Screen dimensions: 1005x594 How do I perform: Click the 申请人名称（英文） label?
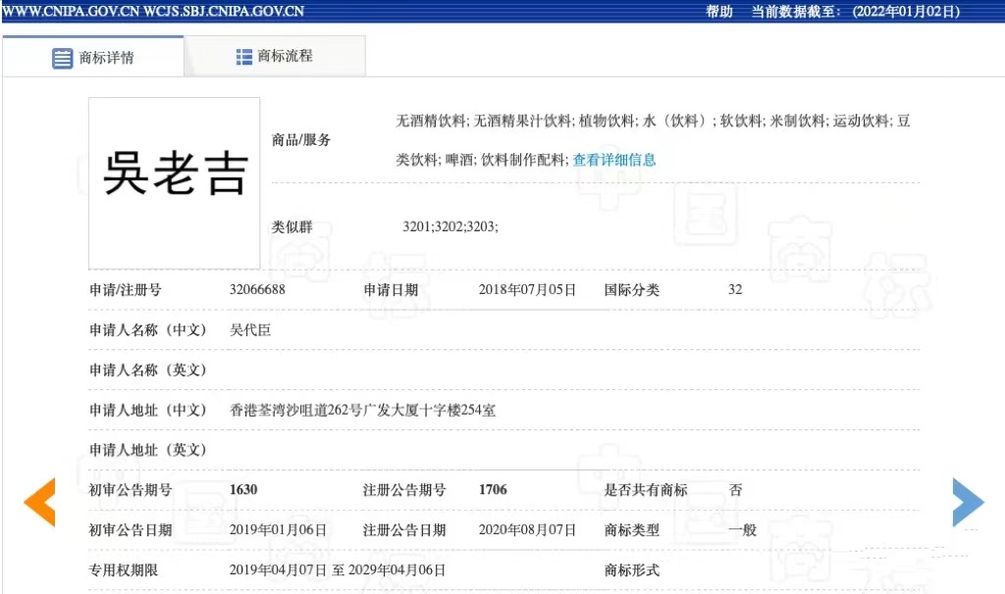pos(148,370)
